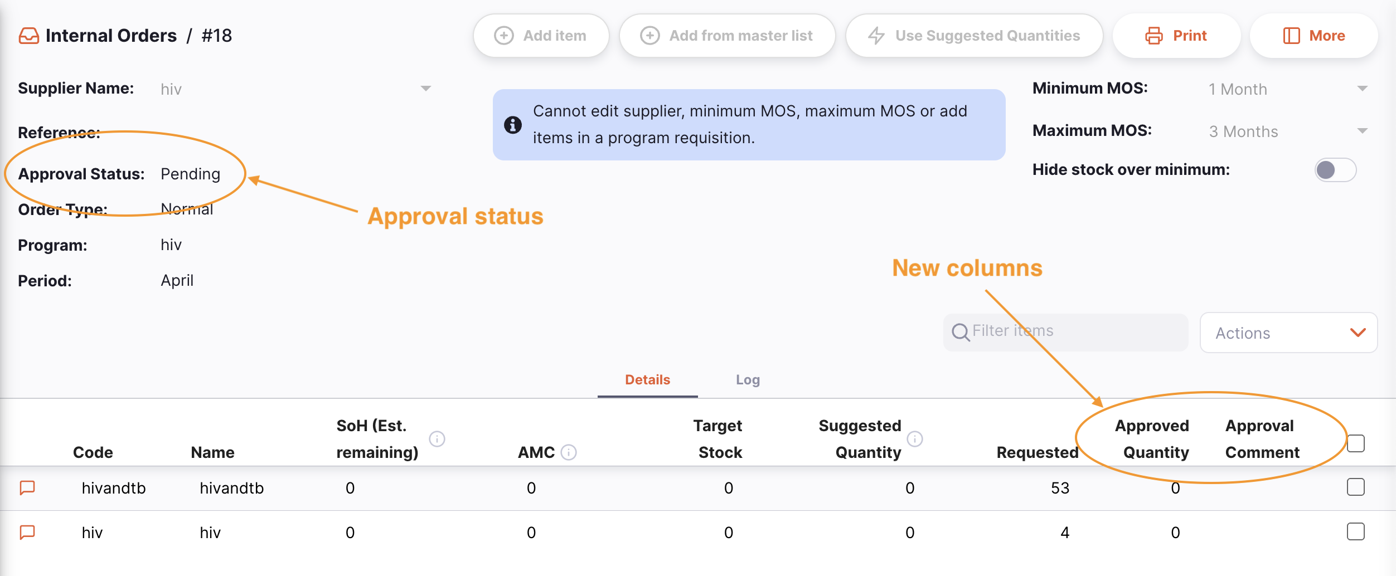Open the Actions dropdown
Screen dimensions: 1396x576
click(x=1288, y=333)
